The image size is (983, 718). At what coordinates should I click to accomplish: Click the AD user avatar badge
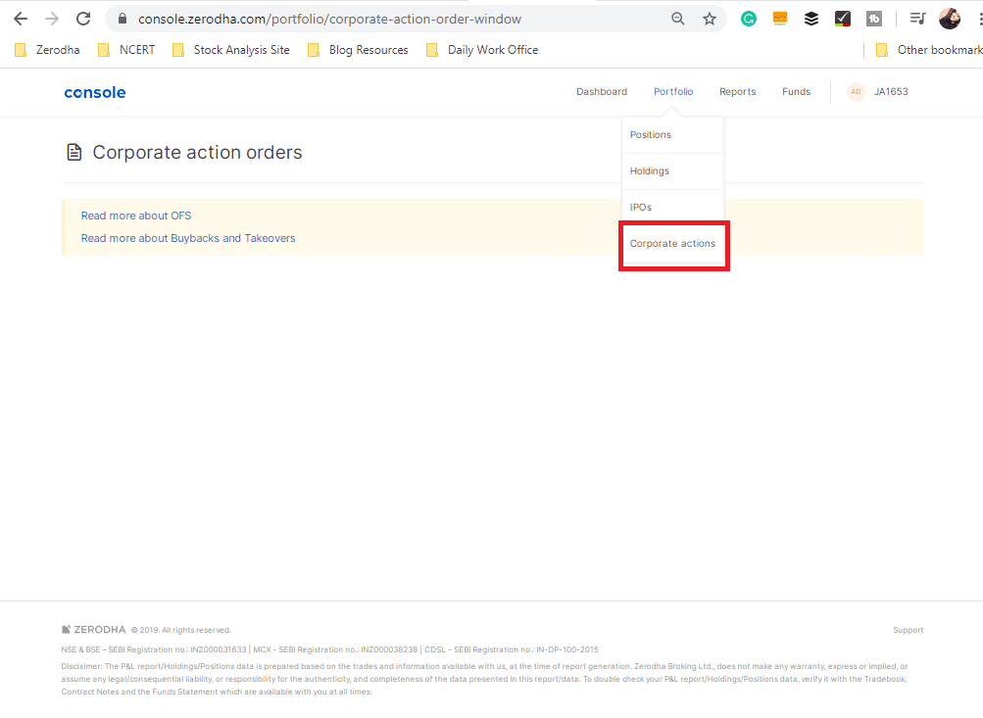856,91
